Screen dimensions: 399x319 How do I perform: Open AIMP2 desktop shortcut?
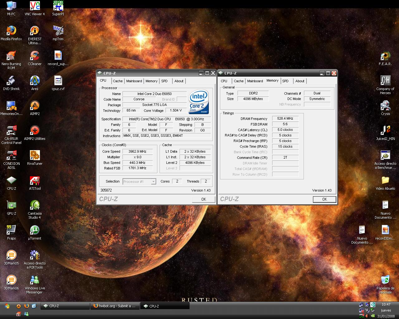35,108
